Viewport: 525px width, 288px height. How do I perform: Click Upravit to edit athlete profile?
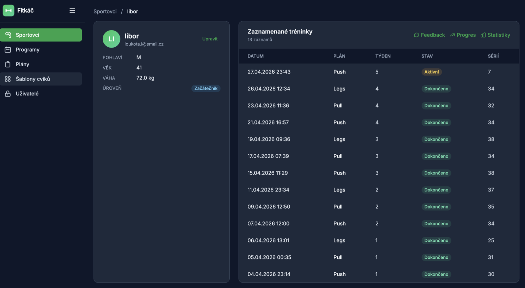210,39
